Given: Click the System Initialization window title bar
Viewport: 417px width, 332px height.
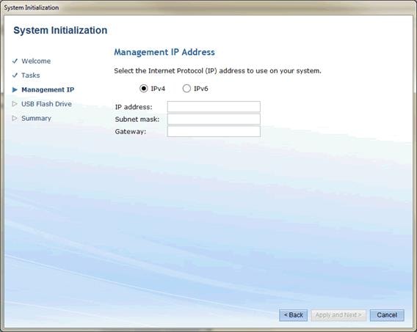Looking at the screenshot, I should pyautogui.click(x=208, y=7).
